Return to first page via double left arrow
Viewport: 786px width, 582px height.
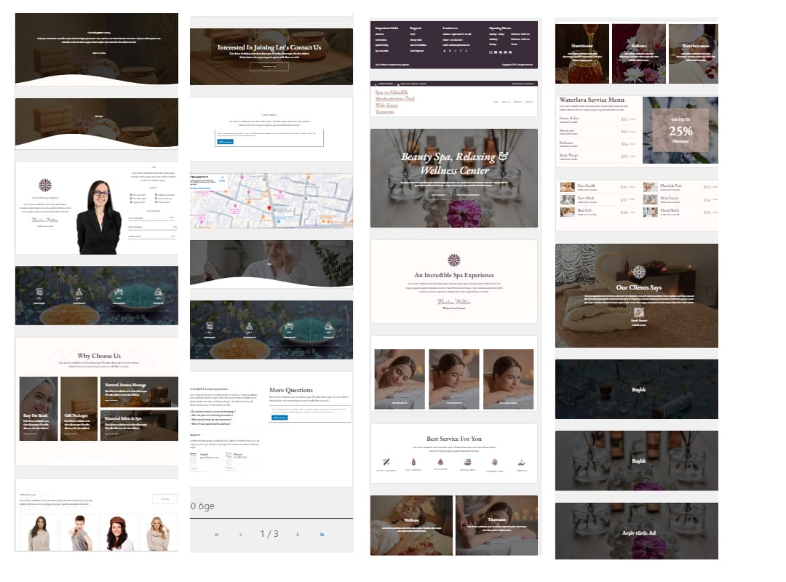coord(216,534)
